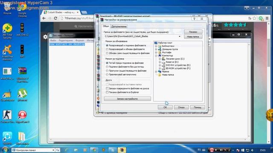
Task: Select 'Питай преди подмяна на файлове' radio
Action: tap(107, 63)
